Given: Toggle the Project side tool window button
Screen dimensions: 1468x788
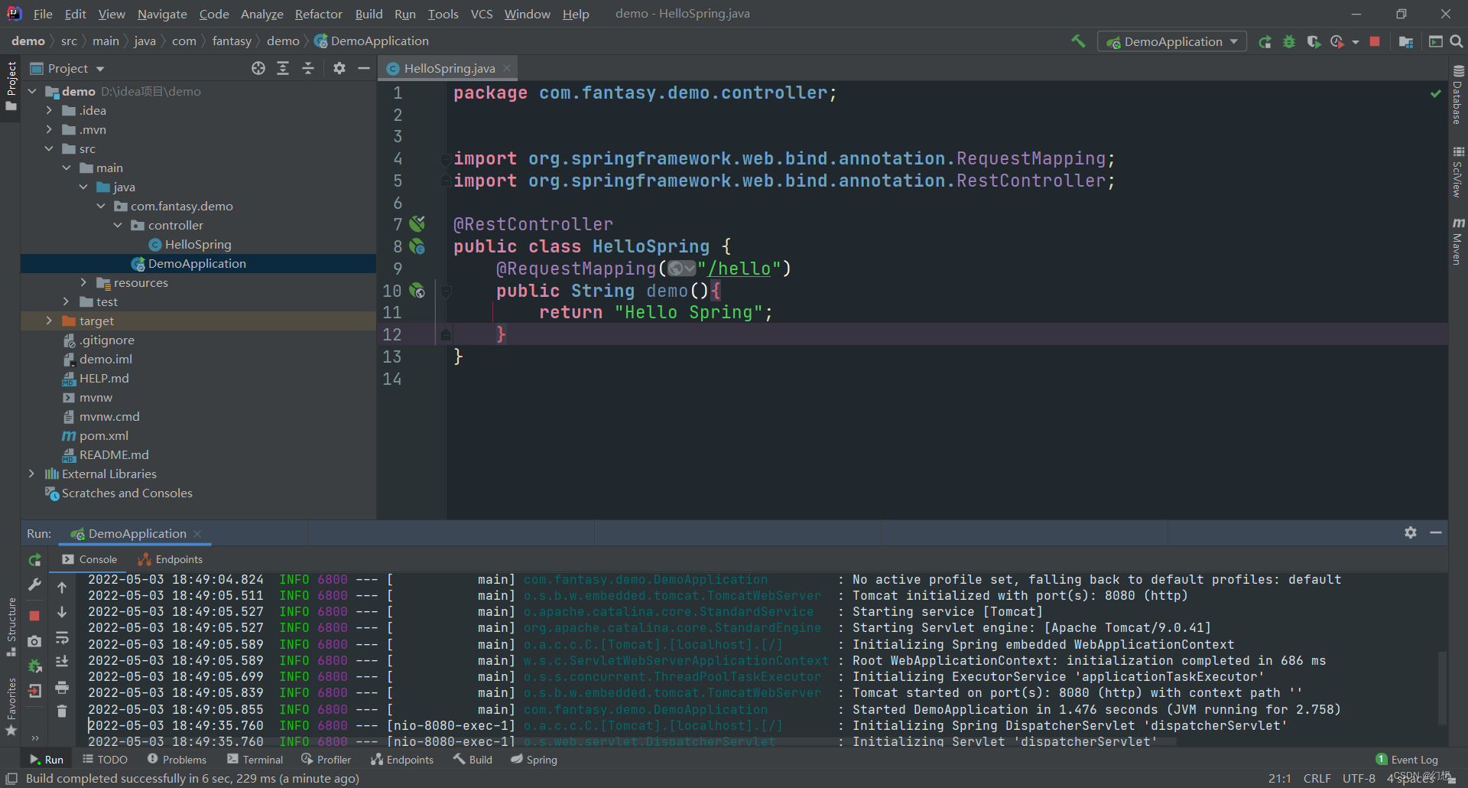Looking at the screenshot, I should (11, 86).
